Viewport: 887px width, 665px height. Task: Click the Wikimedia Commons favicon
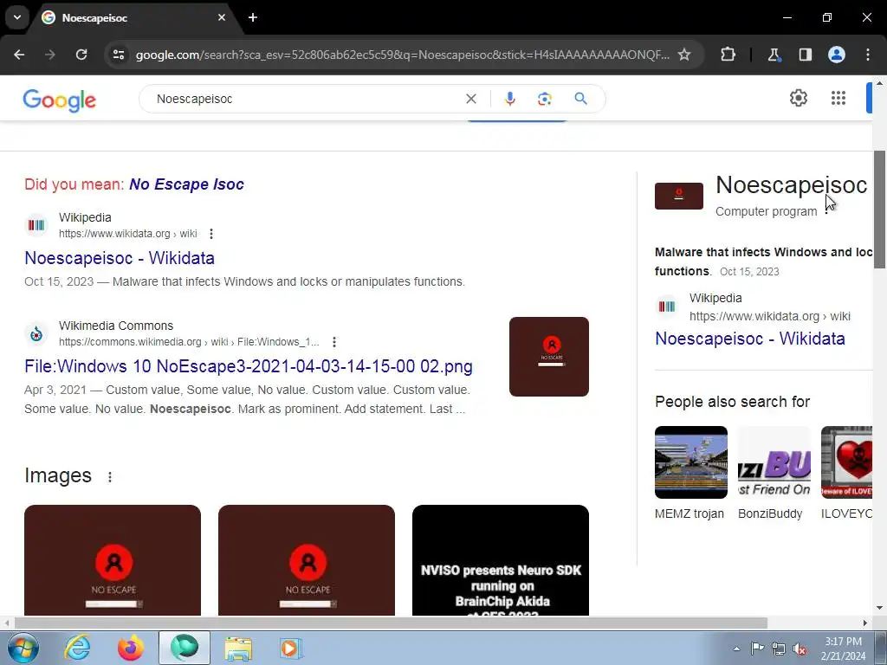pos(36,333)
